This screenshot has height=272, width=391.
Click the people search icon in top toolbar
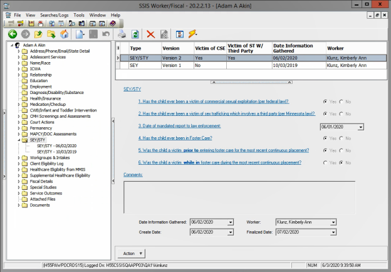pyautogui.click(x=51, y=23)
